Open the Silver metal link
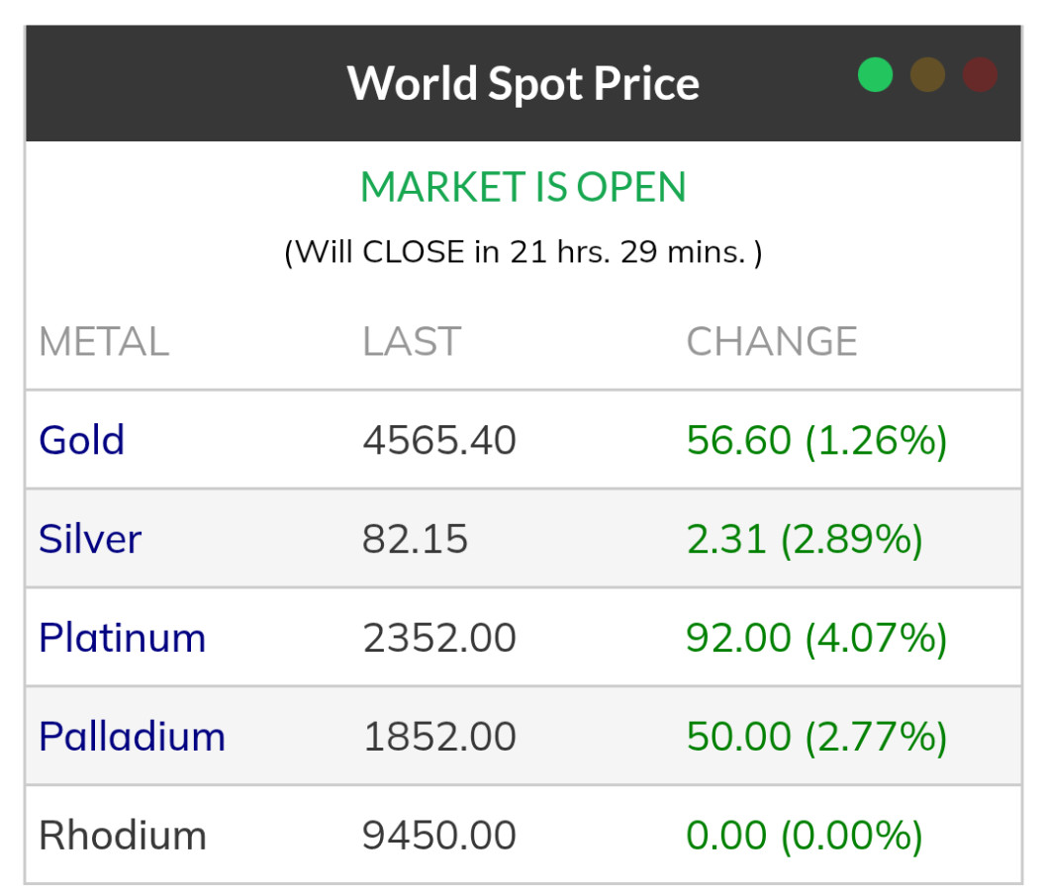 click(x=90, y=539)
